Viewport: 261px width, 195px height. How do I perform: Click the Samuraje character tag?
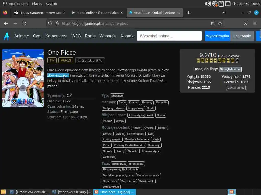(x=154, y=145)
